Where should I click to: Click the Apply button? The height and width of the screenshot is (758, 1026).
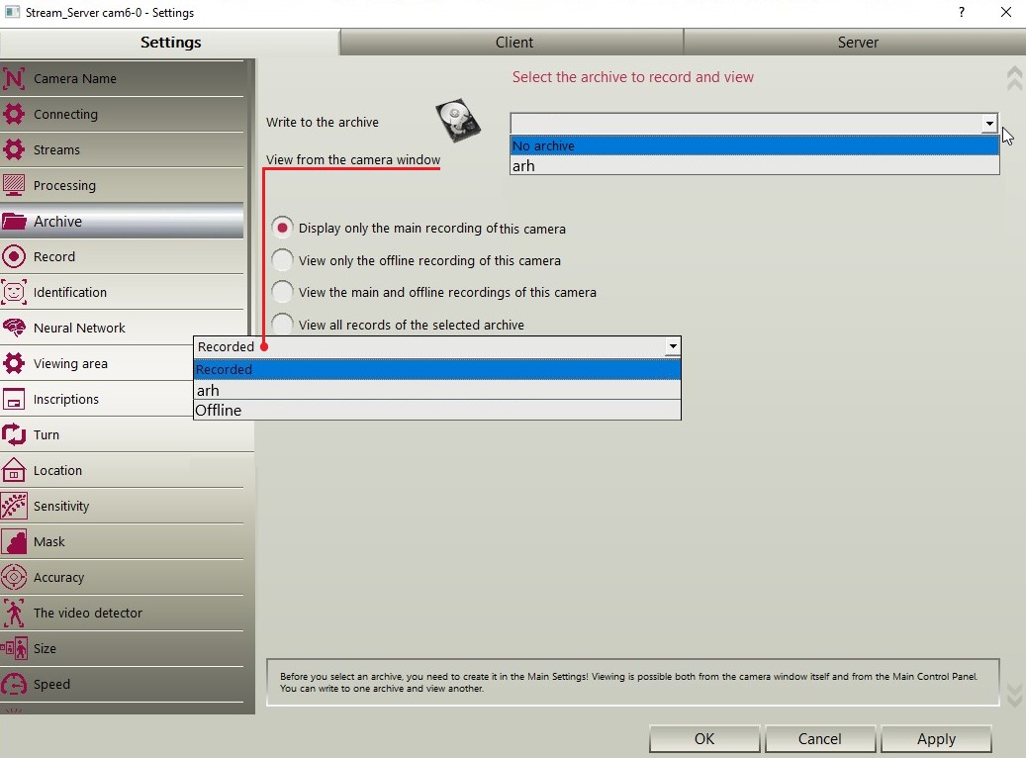936,738
